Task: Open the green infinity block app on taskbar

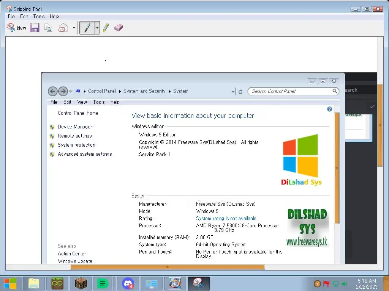Action: pos(57,283)
